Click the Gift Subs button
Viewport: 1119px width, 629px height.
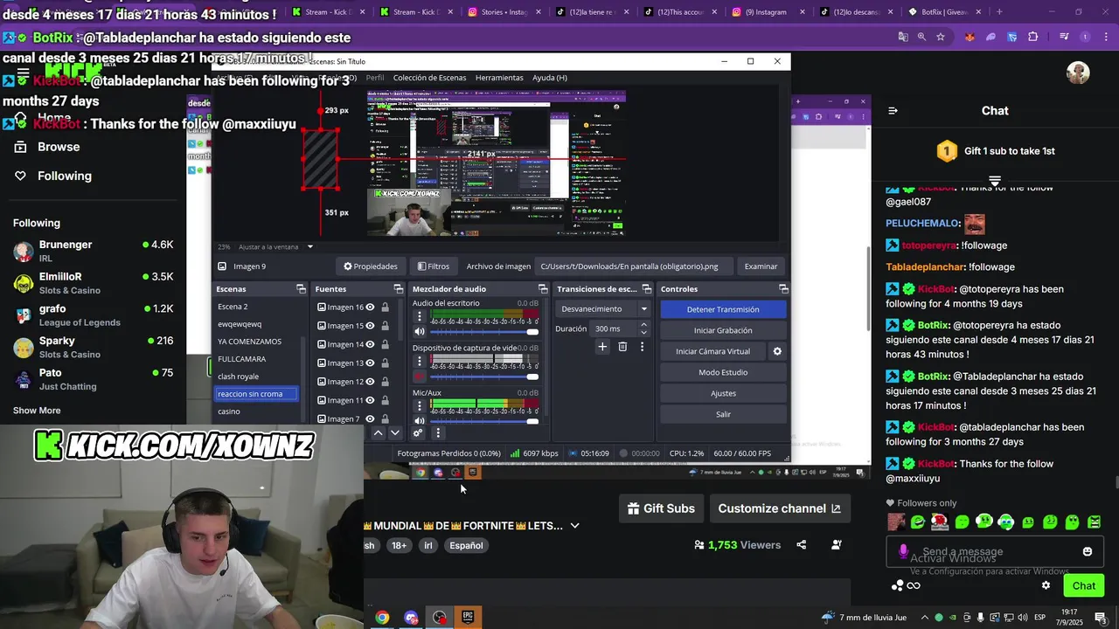coord(661,508)
